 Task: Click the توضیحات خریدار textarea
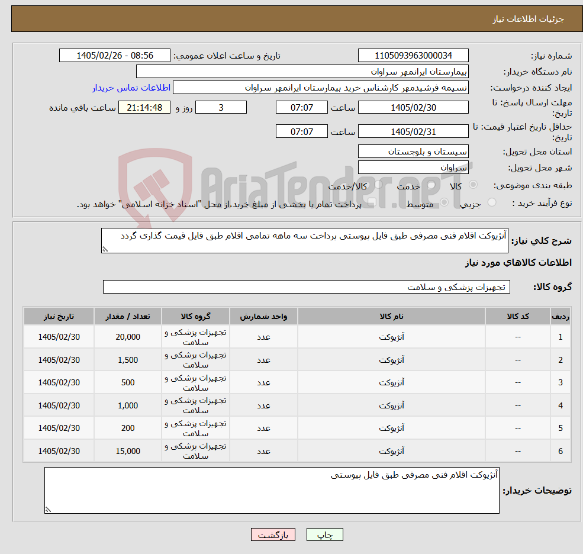(272, 491)
